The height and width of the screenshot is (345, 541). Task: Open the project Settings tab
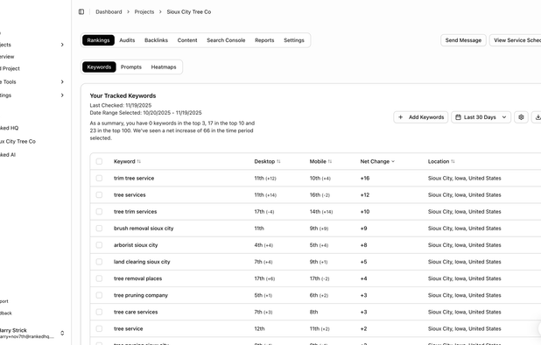click(294, 40)
